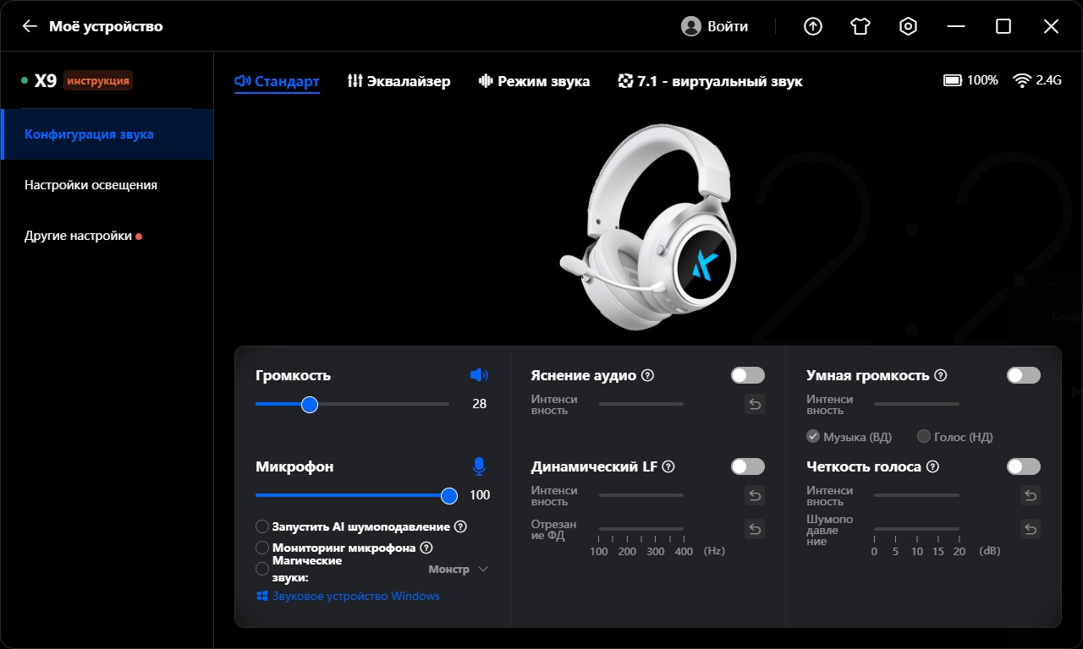Click the Яснение аудио intensity slider
1083x649 pixels.
[x=641, y=404]
